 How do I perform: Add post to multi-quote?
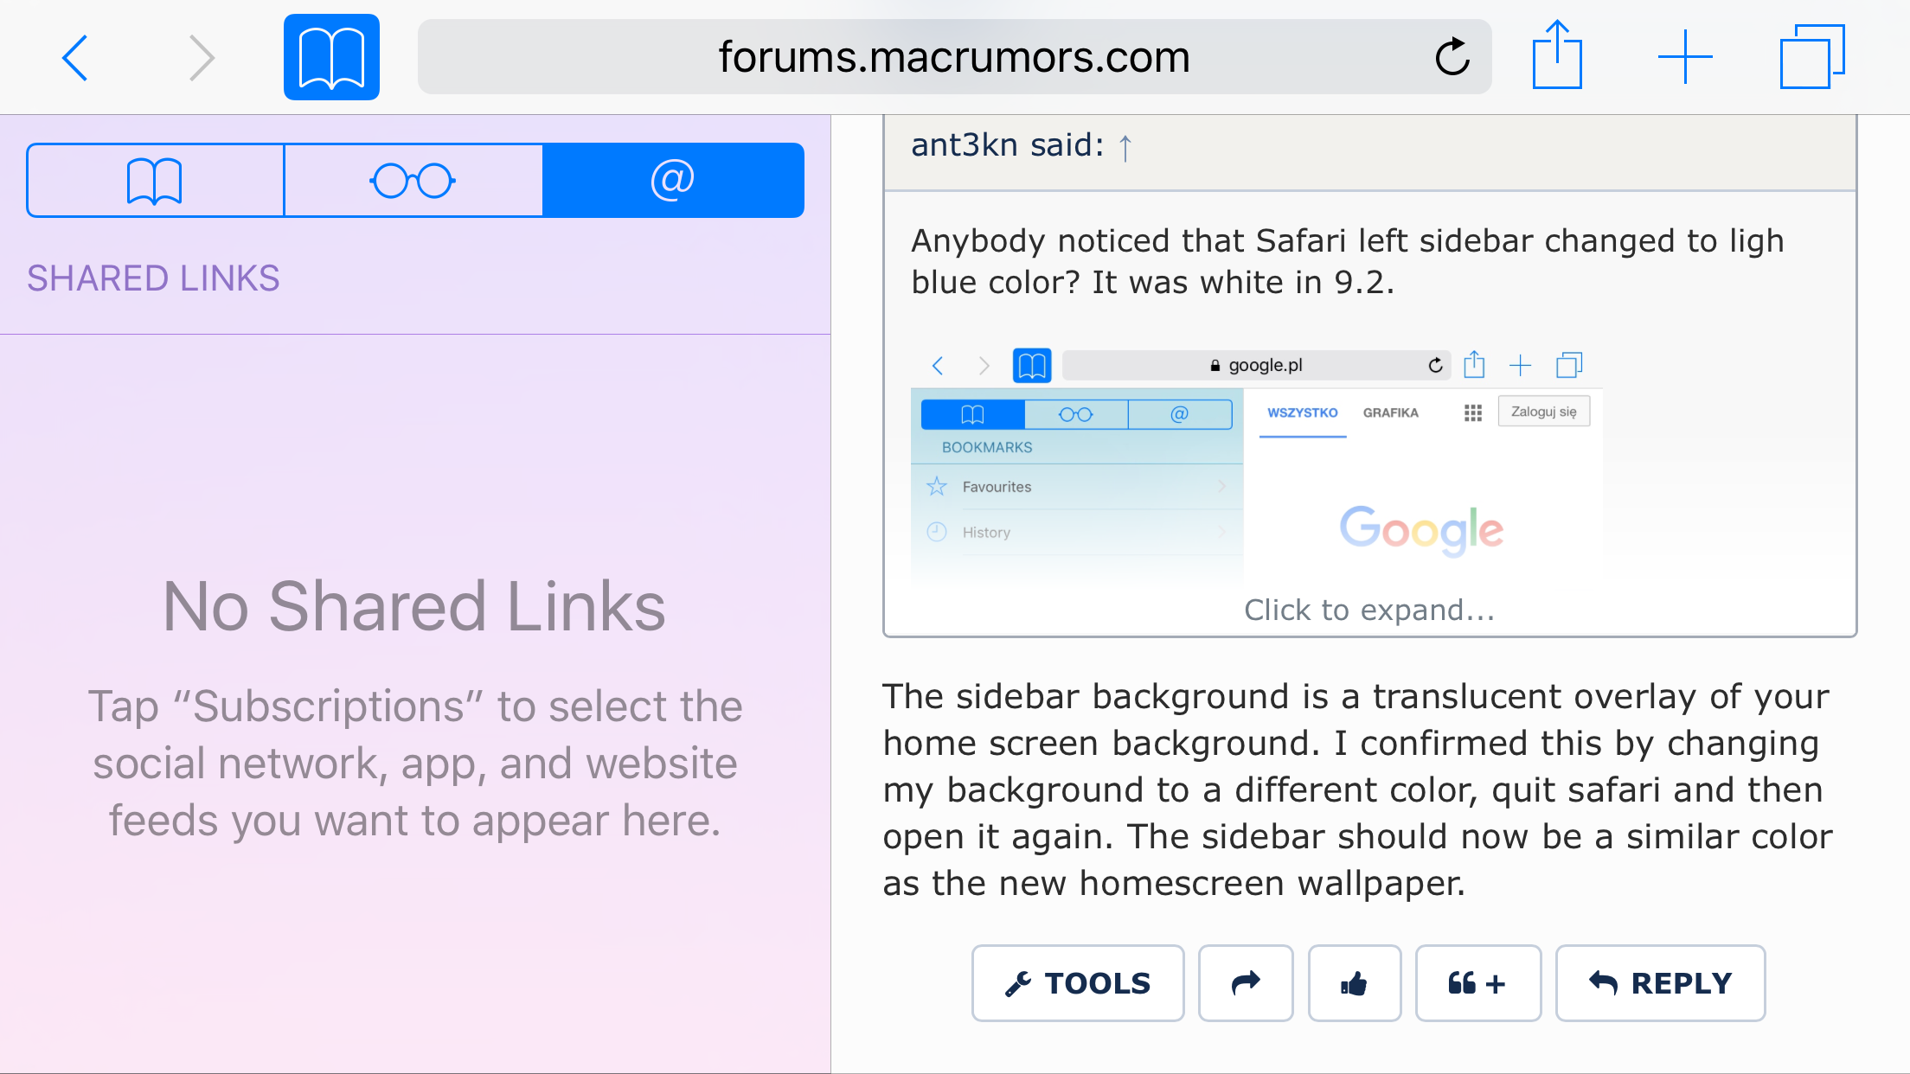click(x=1477, y=983)
